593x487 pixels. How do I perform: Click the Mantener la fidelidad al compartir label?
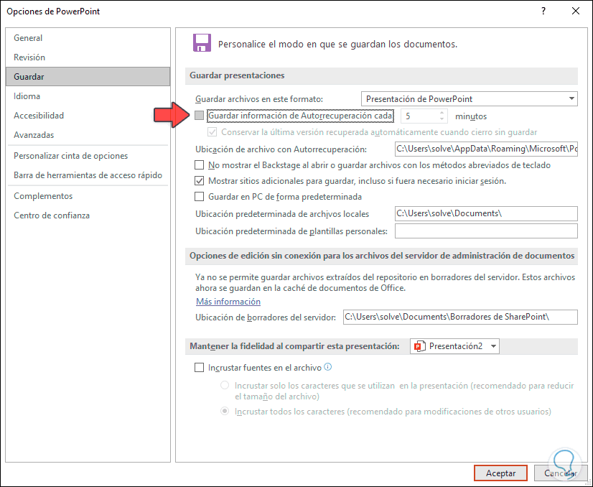(294, 346)
